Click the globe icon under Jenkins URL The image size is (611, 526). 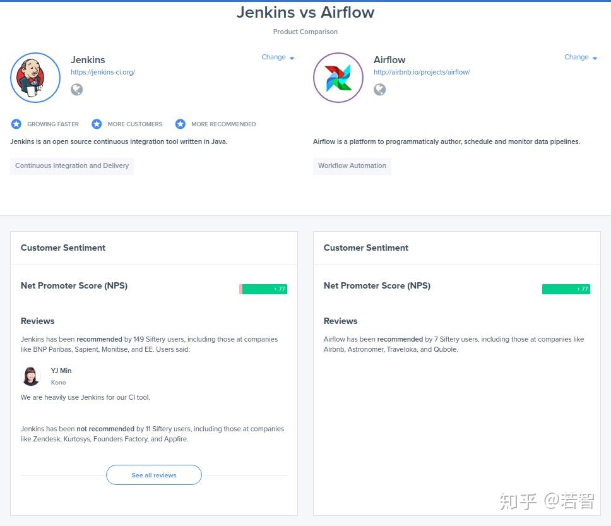(x=77, y=90)
